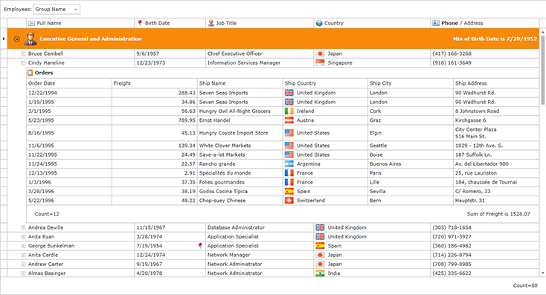Click the pushpin icon in George Bunkelman row
546x295 pixels.
coord(200,246)
